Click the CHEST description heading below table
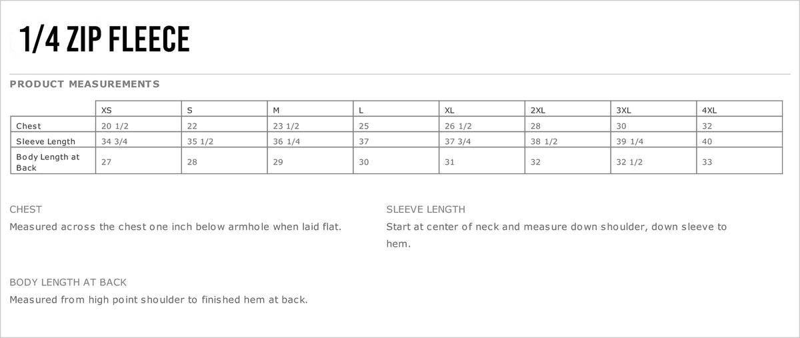800x338 pixels. point(26,209)
